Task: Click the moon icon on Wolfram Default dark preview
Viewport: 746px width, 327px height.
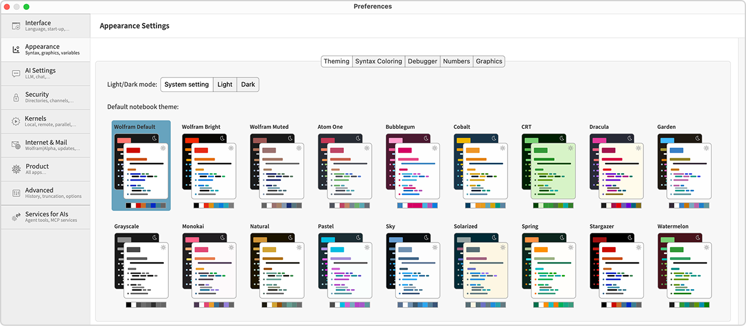Action: tap(154, 138)
